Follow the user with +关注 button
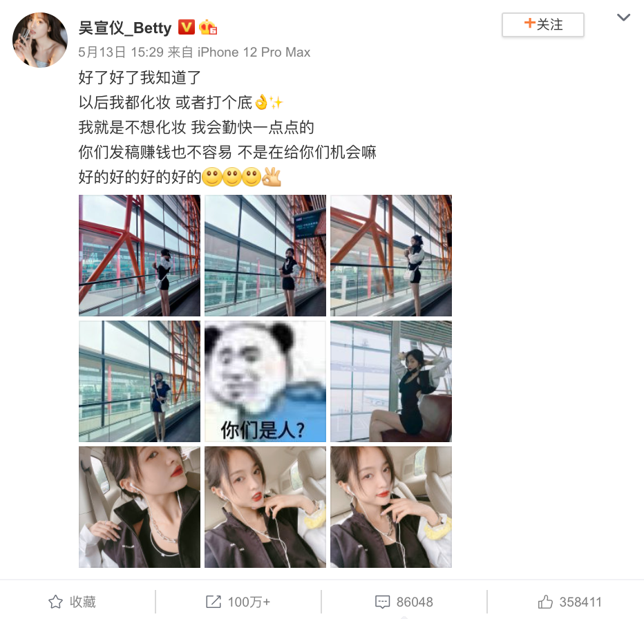Image resolution: width=644 pixels, height=619 pixels. pos(542,25)
